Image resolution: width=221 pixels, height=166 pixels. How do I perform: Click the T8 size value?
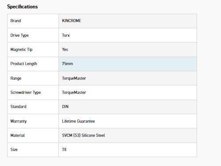[64, 150]
